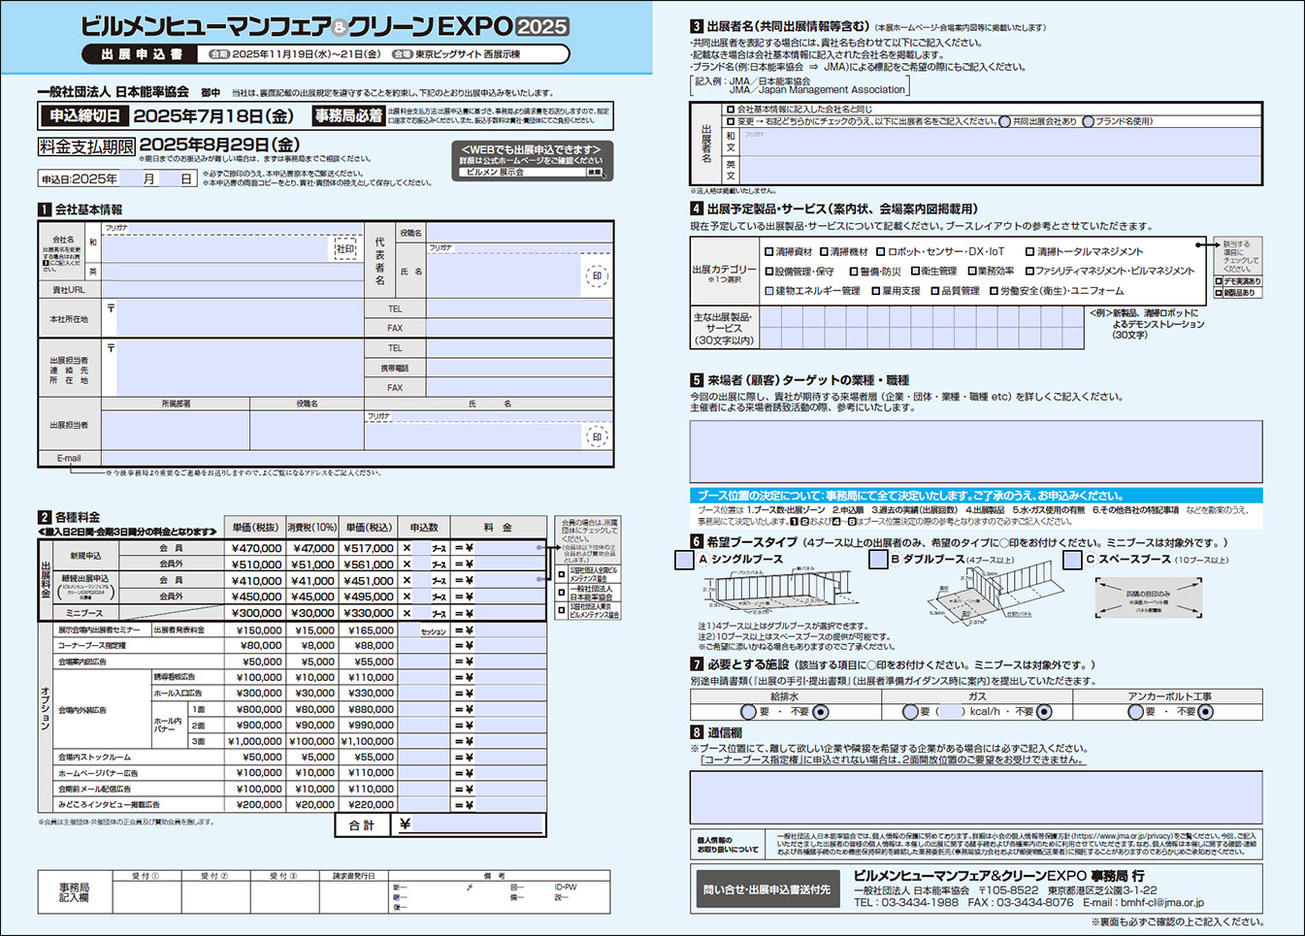1305x936 pixels.
Task: Click the 検索 search button icon
Action: pos(595,173)
